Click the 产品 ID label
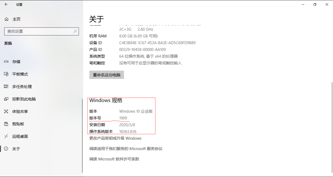The image size is (333, 177). pyautogui.click(x=96, y=50)
